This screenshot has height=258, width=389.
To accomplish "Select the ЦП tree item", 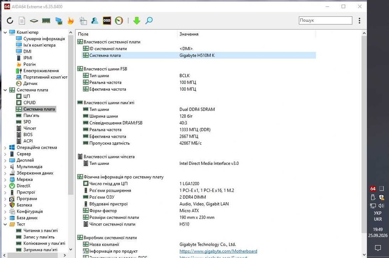I will (26, 96).
